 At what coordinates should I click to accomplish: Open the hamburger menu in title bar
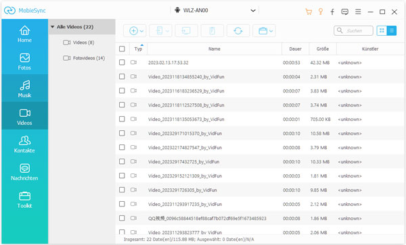coord(358,11)
